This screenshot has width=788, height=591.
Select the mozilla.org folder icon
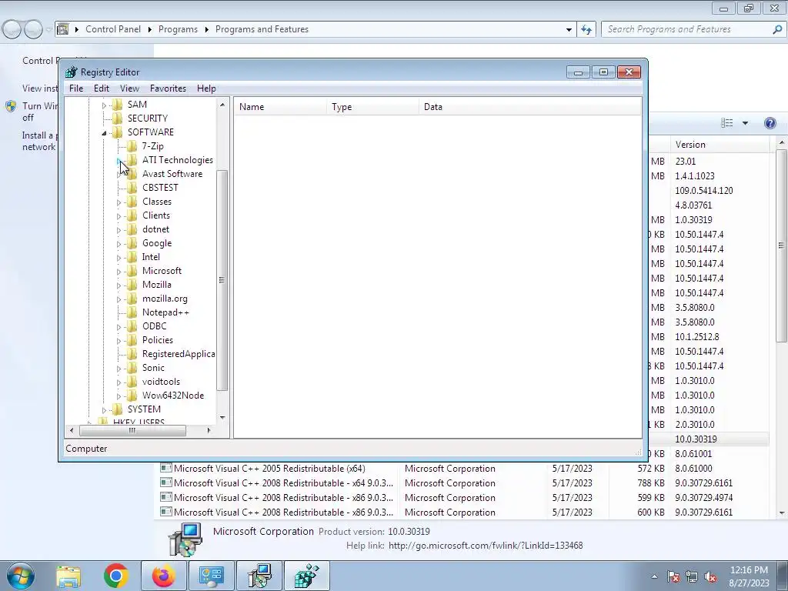(x=132, y=299)
